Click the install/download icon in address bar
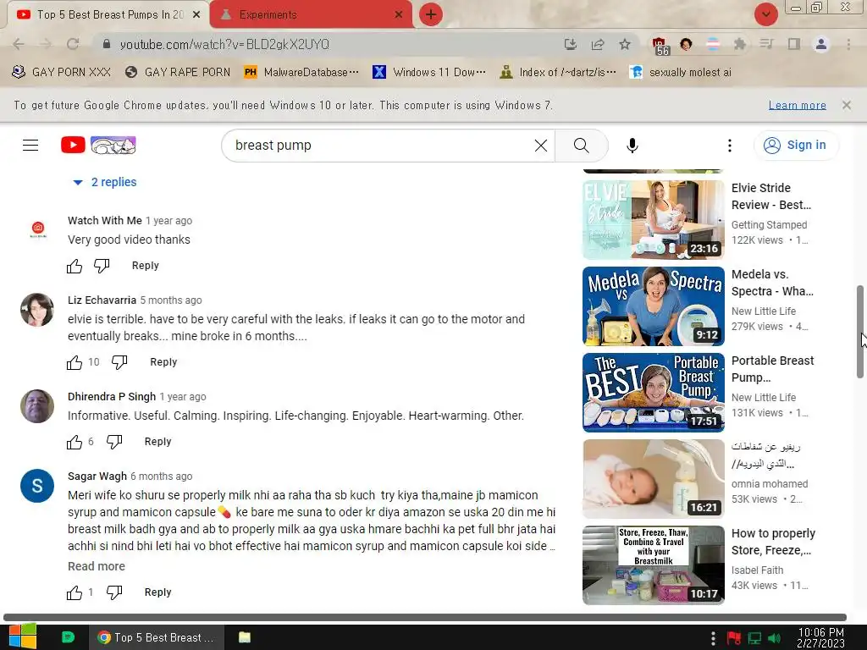 [x=571, y=44]
